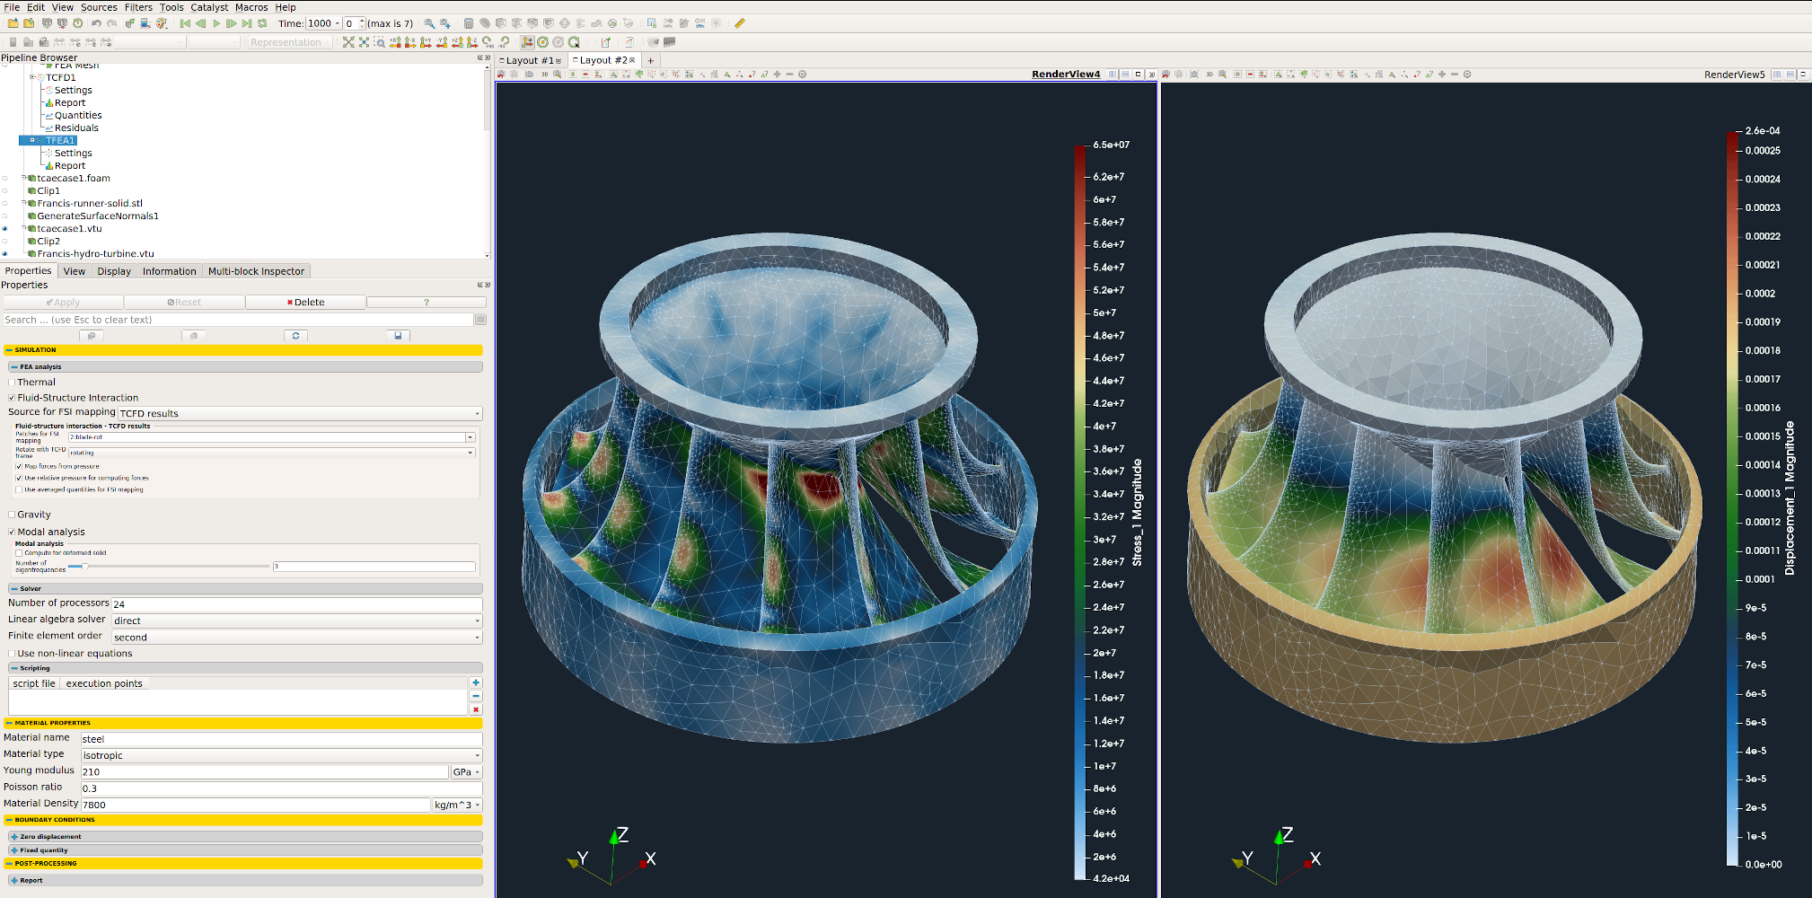
Task: Click the Young modulus input field
Action: [263, 772]
